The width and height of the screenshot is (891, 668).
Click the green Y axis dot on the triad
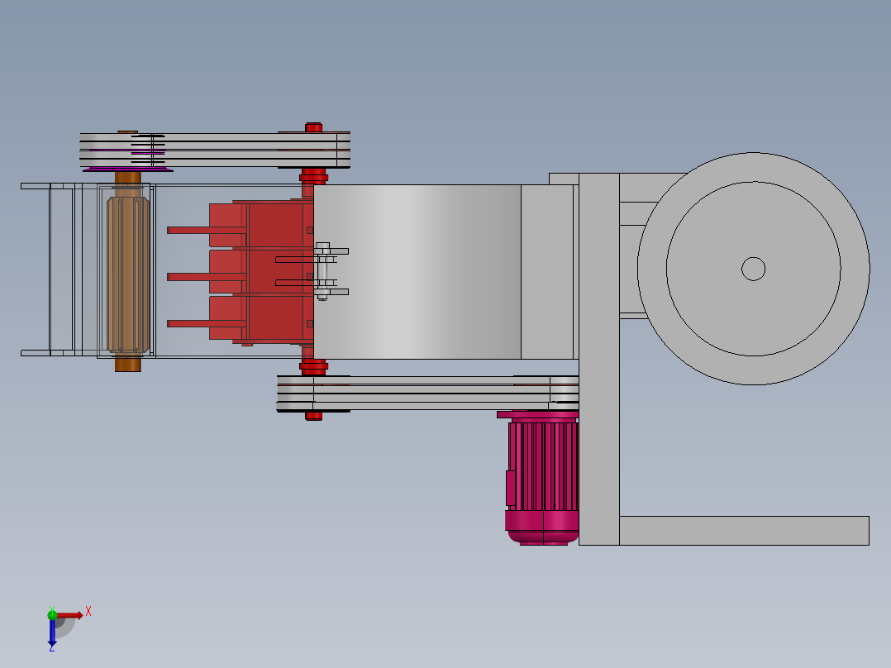(x=52, y=614)
